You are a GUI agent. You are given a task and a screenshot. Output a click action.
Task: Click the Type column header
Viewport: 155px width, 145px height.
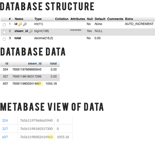[x=38, y=19]
